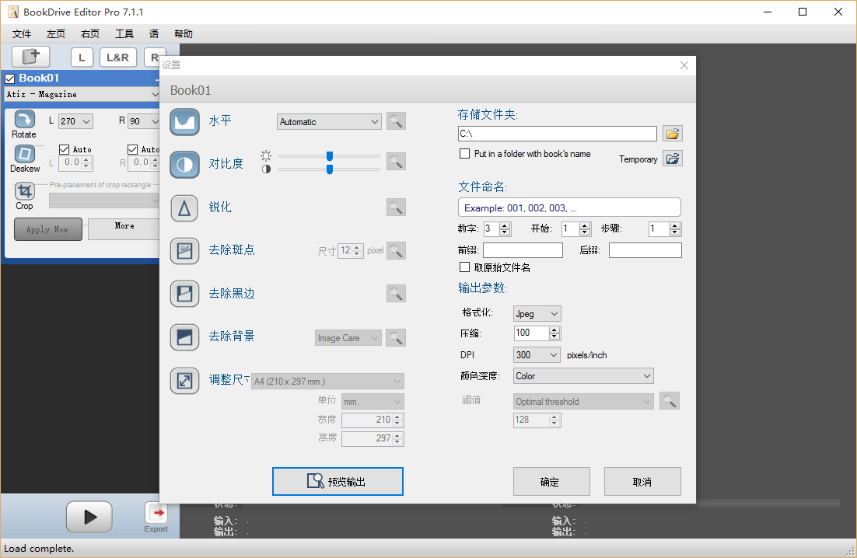This screenshot has height=558, width=857.
Task: Open the 工具 menu
Action: pos(124,34)
